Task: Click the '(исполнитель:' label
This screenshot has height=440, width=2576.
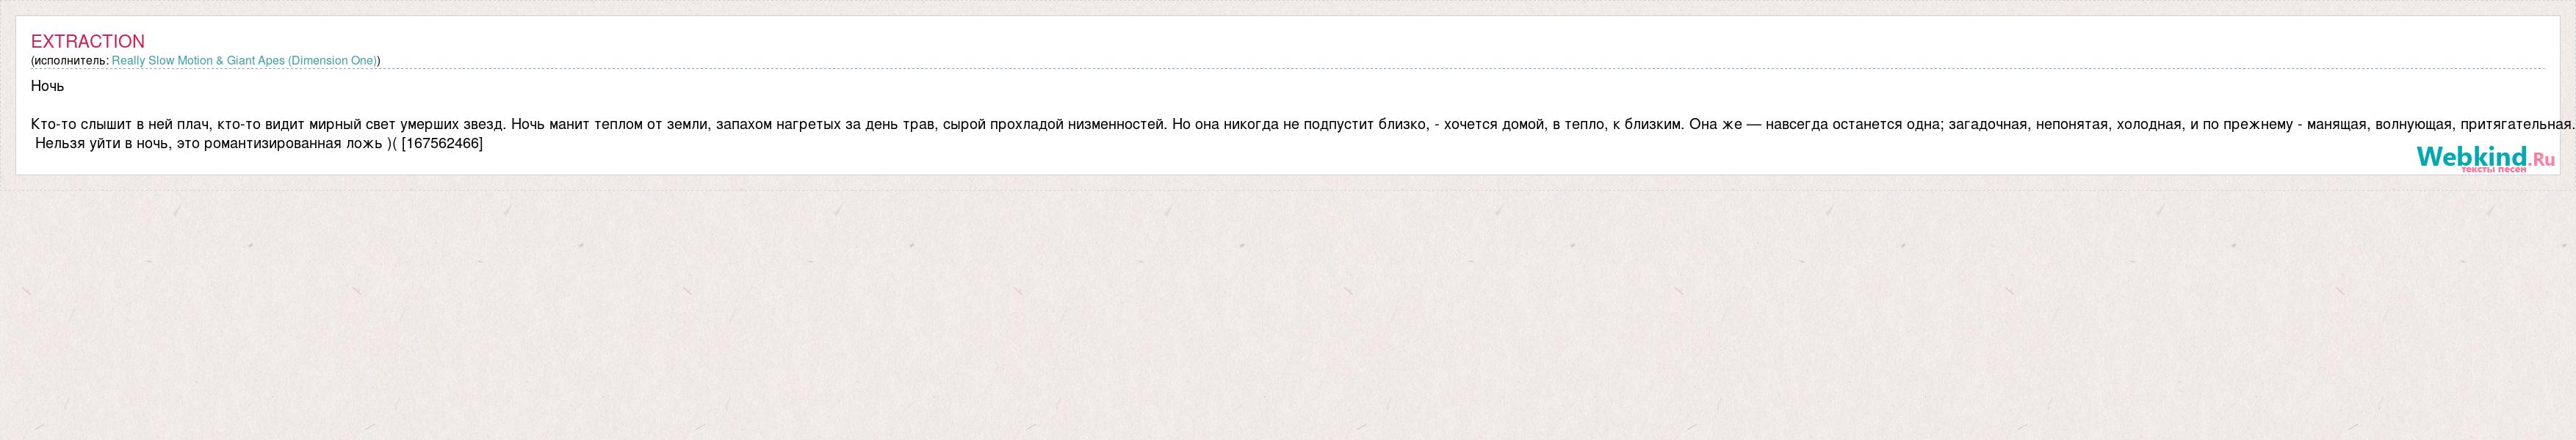Action: point(70,61)
